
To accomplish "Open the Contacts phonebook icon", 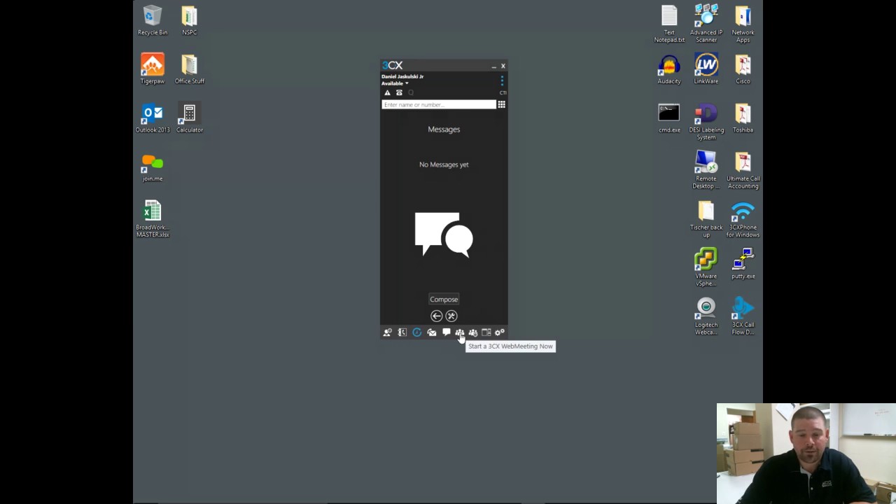I will (402, 332).
